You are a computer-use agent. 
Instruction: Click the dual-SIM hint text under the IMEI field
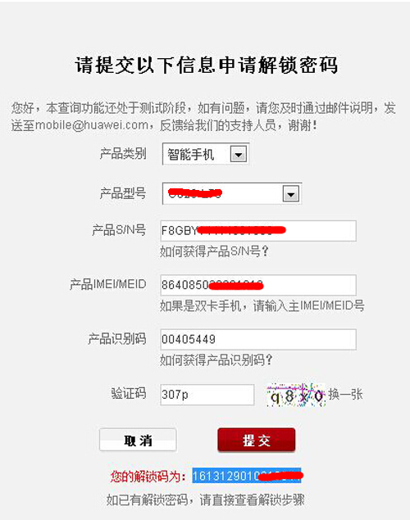pos(262,305)
